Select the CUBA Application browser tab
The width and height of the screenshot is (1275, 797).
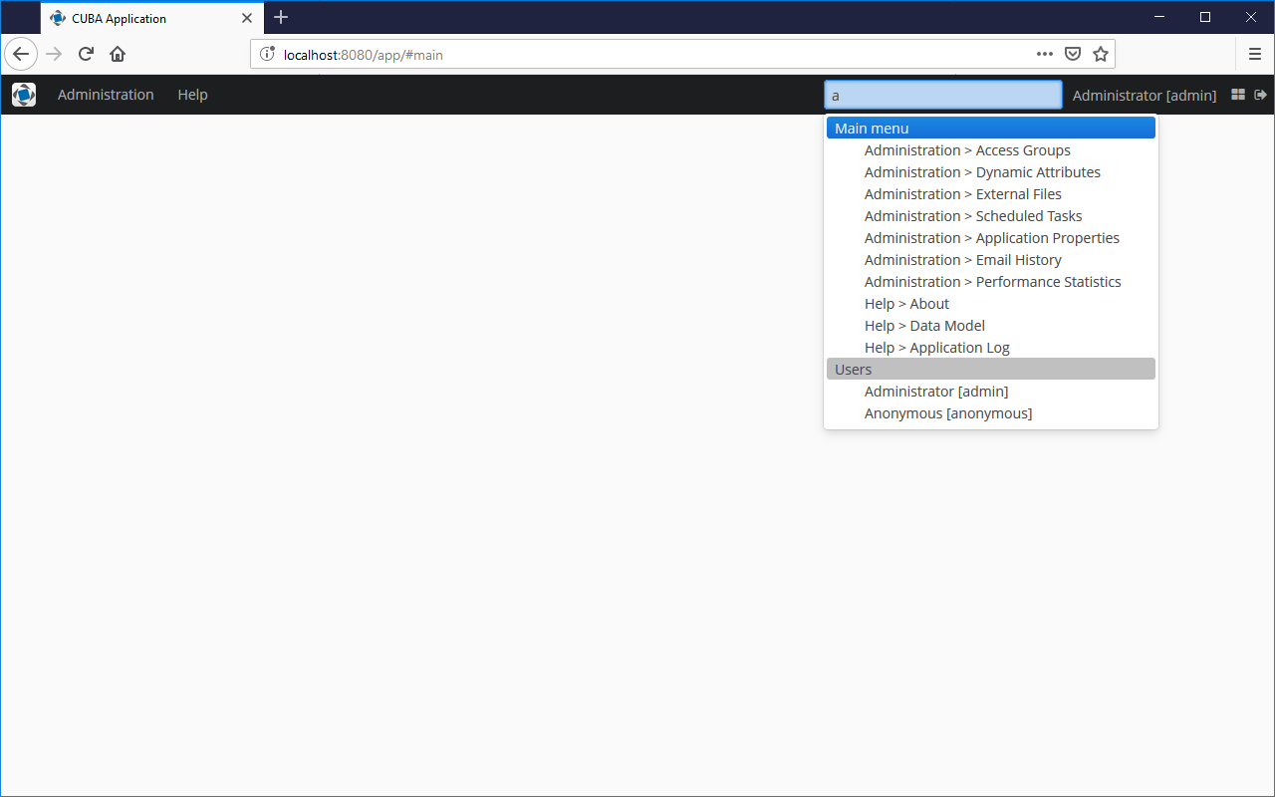(x=152, y=18)
